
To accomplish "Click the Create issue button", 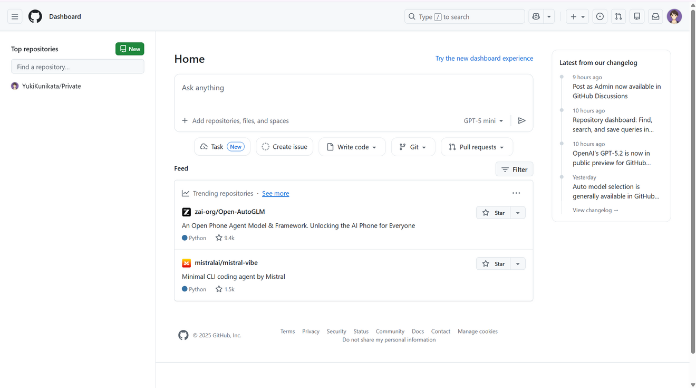I will click(x=285, y=147).
